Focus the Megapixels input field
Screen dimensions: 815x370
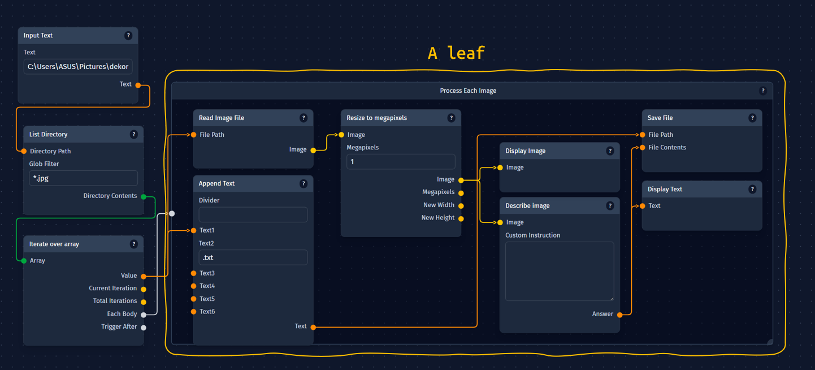coord(400,162)
